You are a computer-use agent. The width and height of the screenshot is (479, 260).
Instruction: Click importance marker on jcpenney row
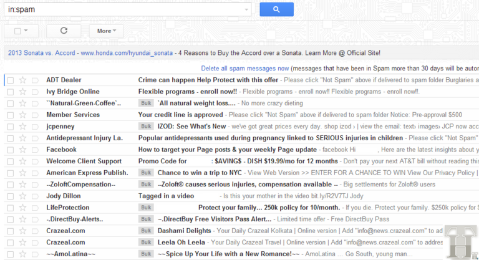pyautogui.click(x=35, y=127)
